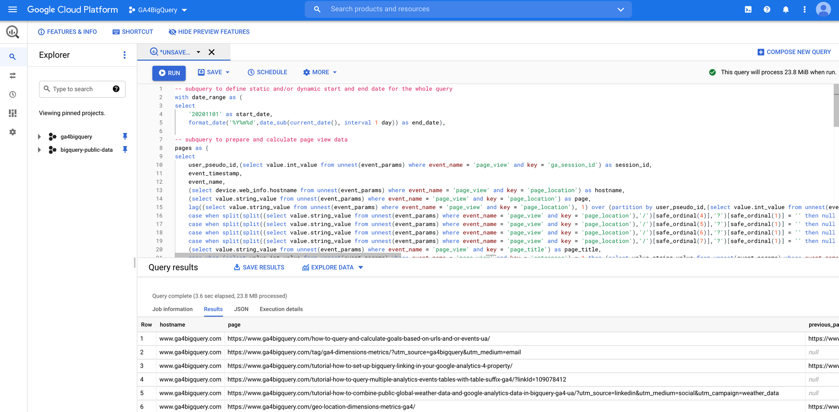The width and height of the screenshot is (839, 412).
Task: Click the page column header
Action: pos(234,325)
